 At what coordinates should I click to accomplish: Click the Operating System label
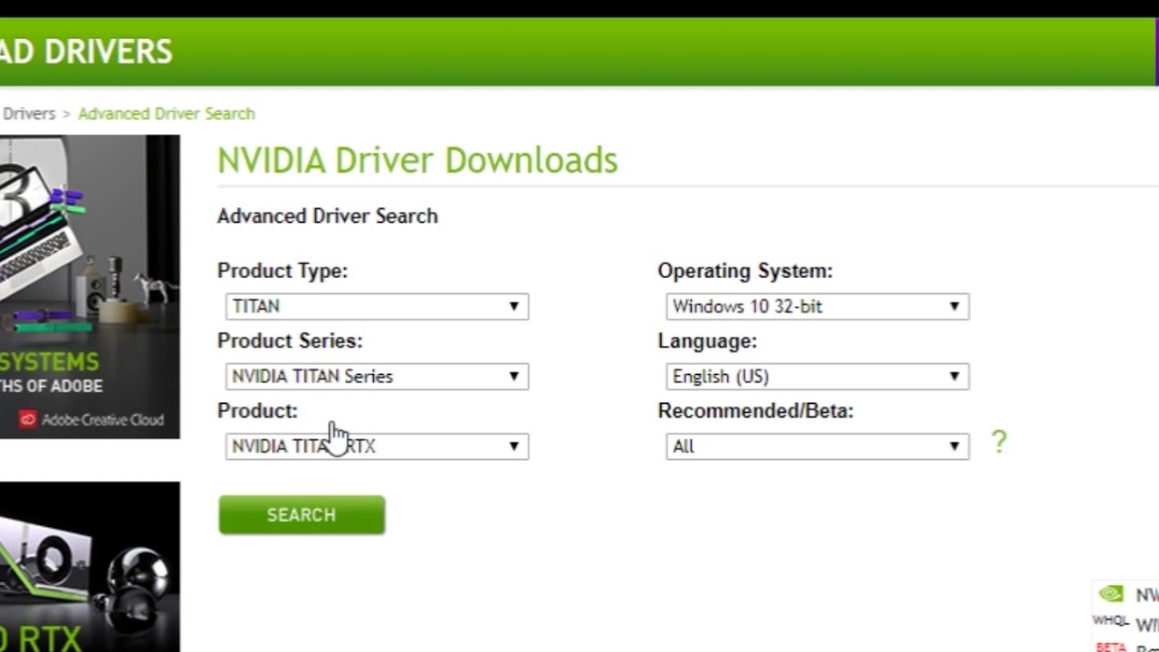click(745, 271)
